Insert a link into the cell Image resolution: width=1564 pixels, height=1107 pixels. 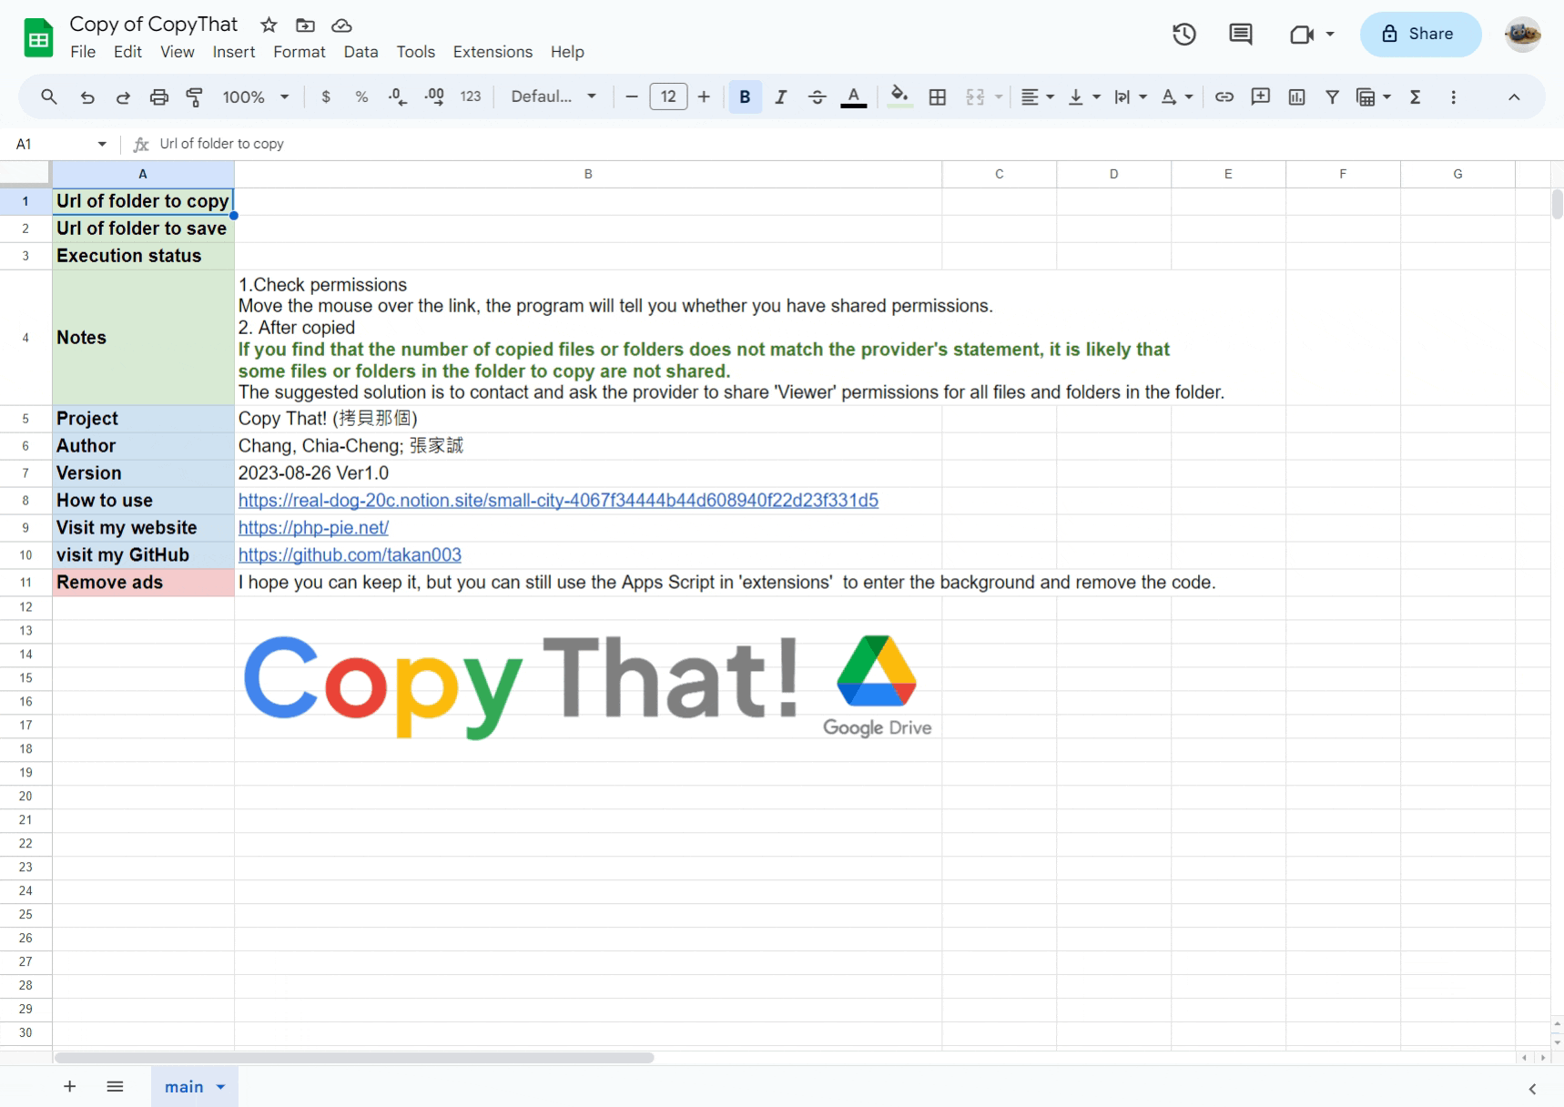(1224, 96)
